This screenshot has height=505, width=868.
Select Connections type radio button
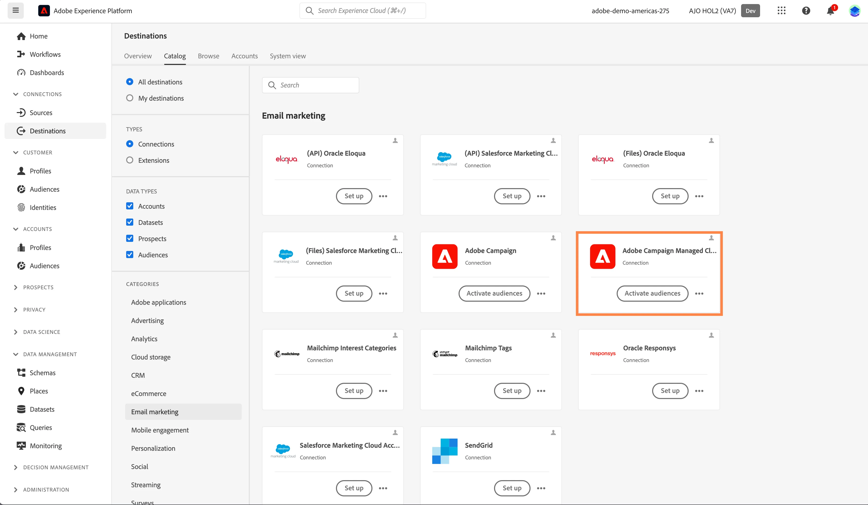pyautogui.click(x=129, y=144)
